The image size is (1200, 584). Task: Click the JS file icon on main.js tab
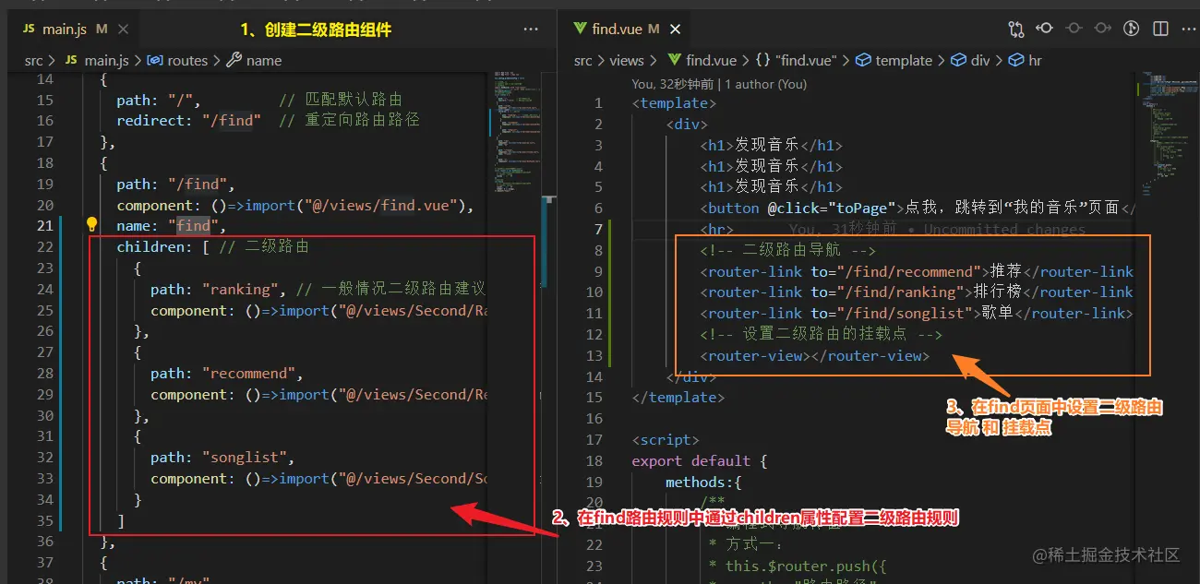(30, 28)
